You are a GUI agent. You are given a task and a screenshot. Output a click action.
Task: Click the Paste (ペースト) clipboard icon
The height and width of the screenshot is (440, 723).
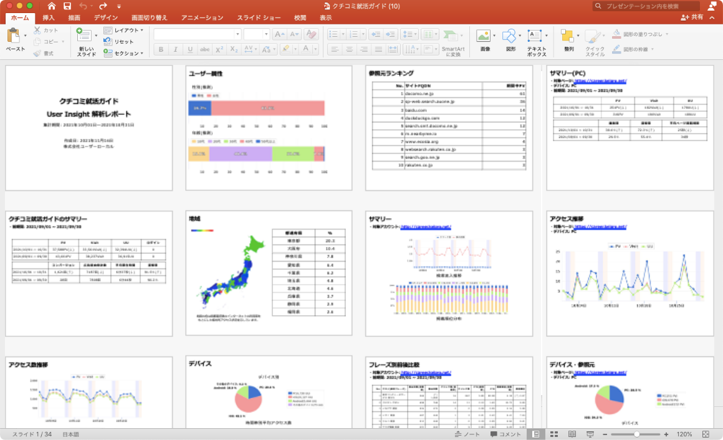(x=14, y=36)
